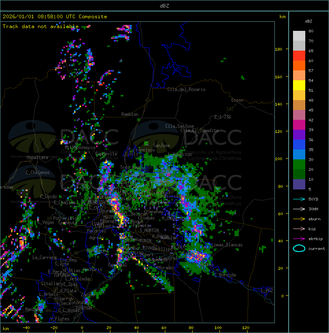Viewport: 329px width, 333px height.
Task: Click the E_1-736 map label
Action: (x=223, y=117)
